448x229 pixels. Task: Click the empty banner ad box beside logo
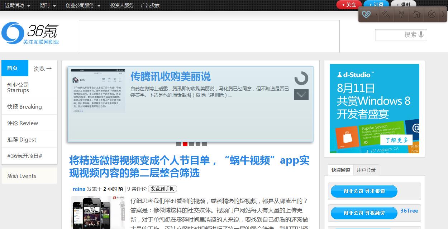209,36
